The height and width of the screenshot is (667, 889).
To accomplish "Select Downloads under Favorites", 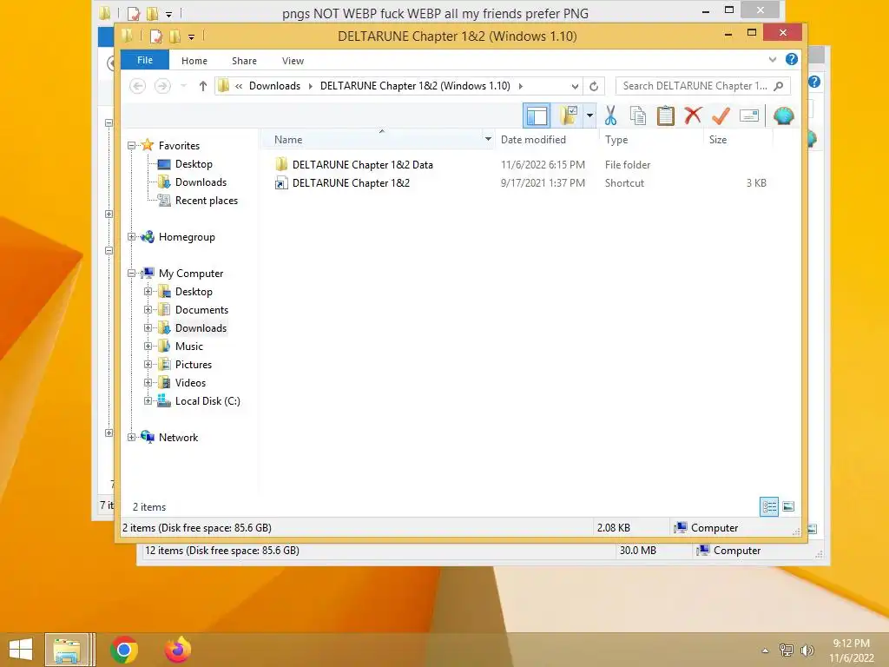I will coord(201,182).
